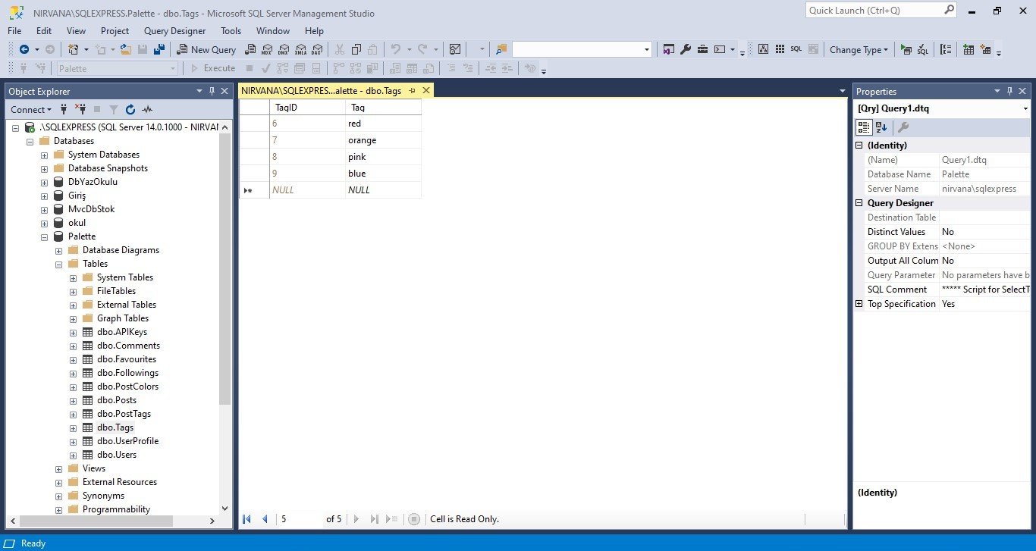Toggle auto hide for Object Explorer
1036x551 pixels.
point(212,91)
